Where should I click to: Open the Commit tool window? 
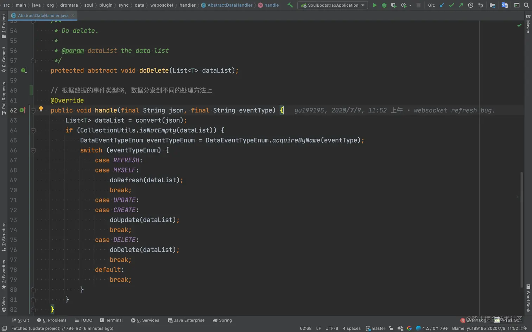pos(4,60)
